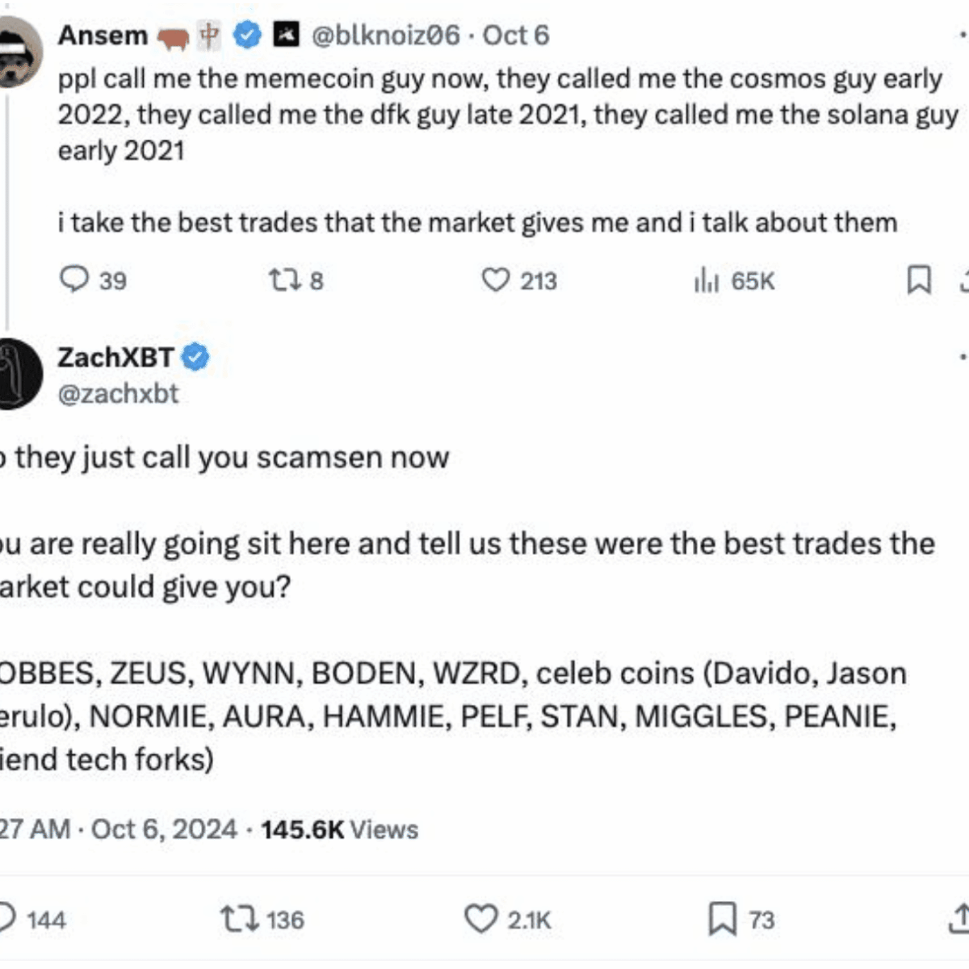Open the @zachxbt handle link
Image resolution: width=969 pixels, height=969 pixels.
click(119, 394)
